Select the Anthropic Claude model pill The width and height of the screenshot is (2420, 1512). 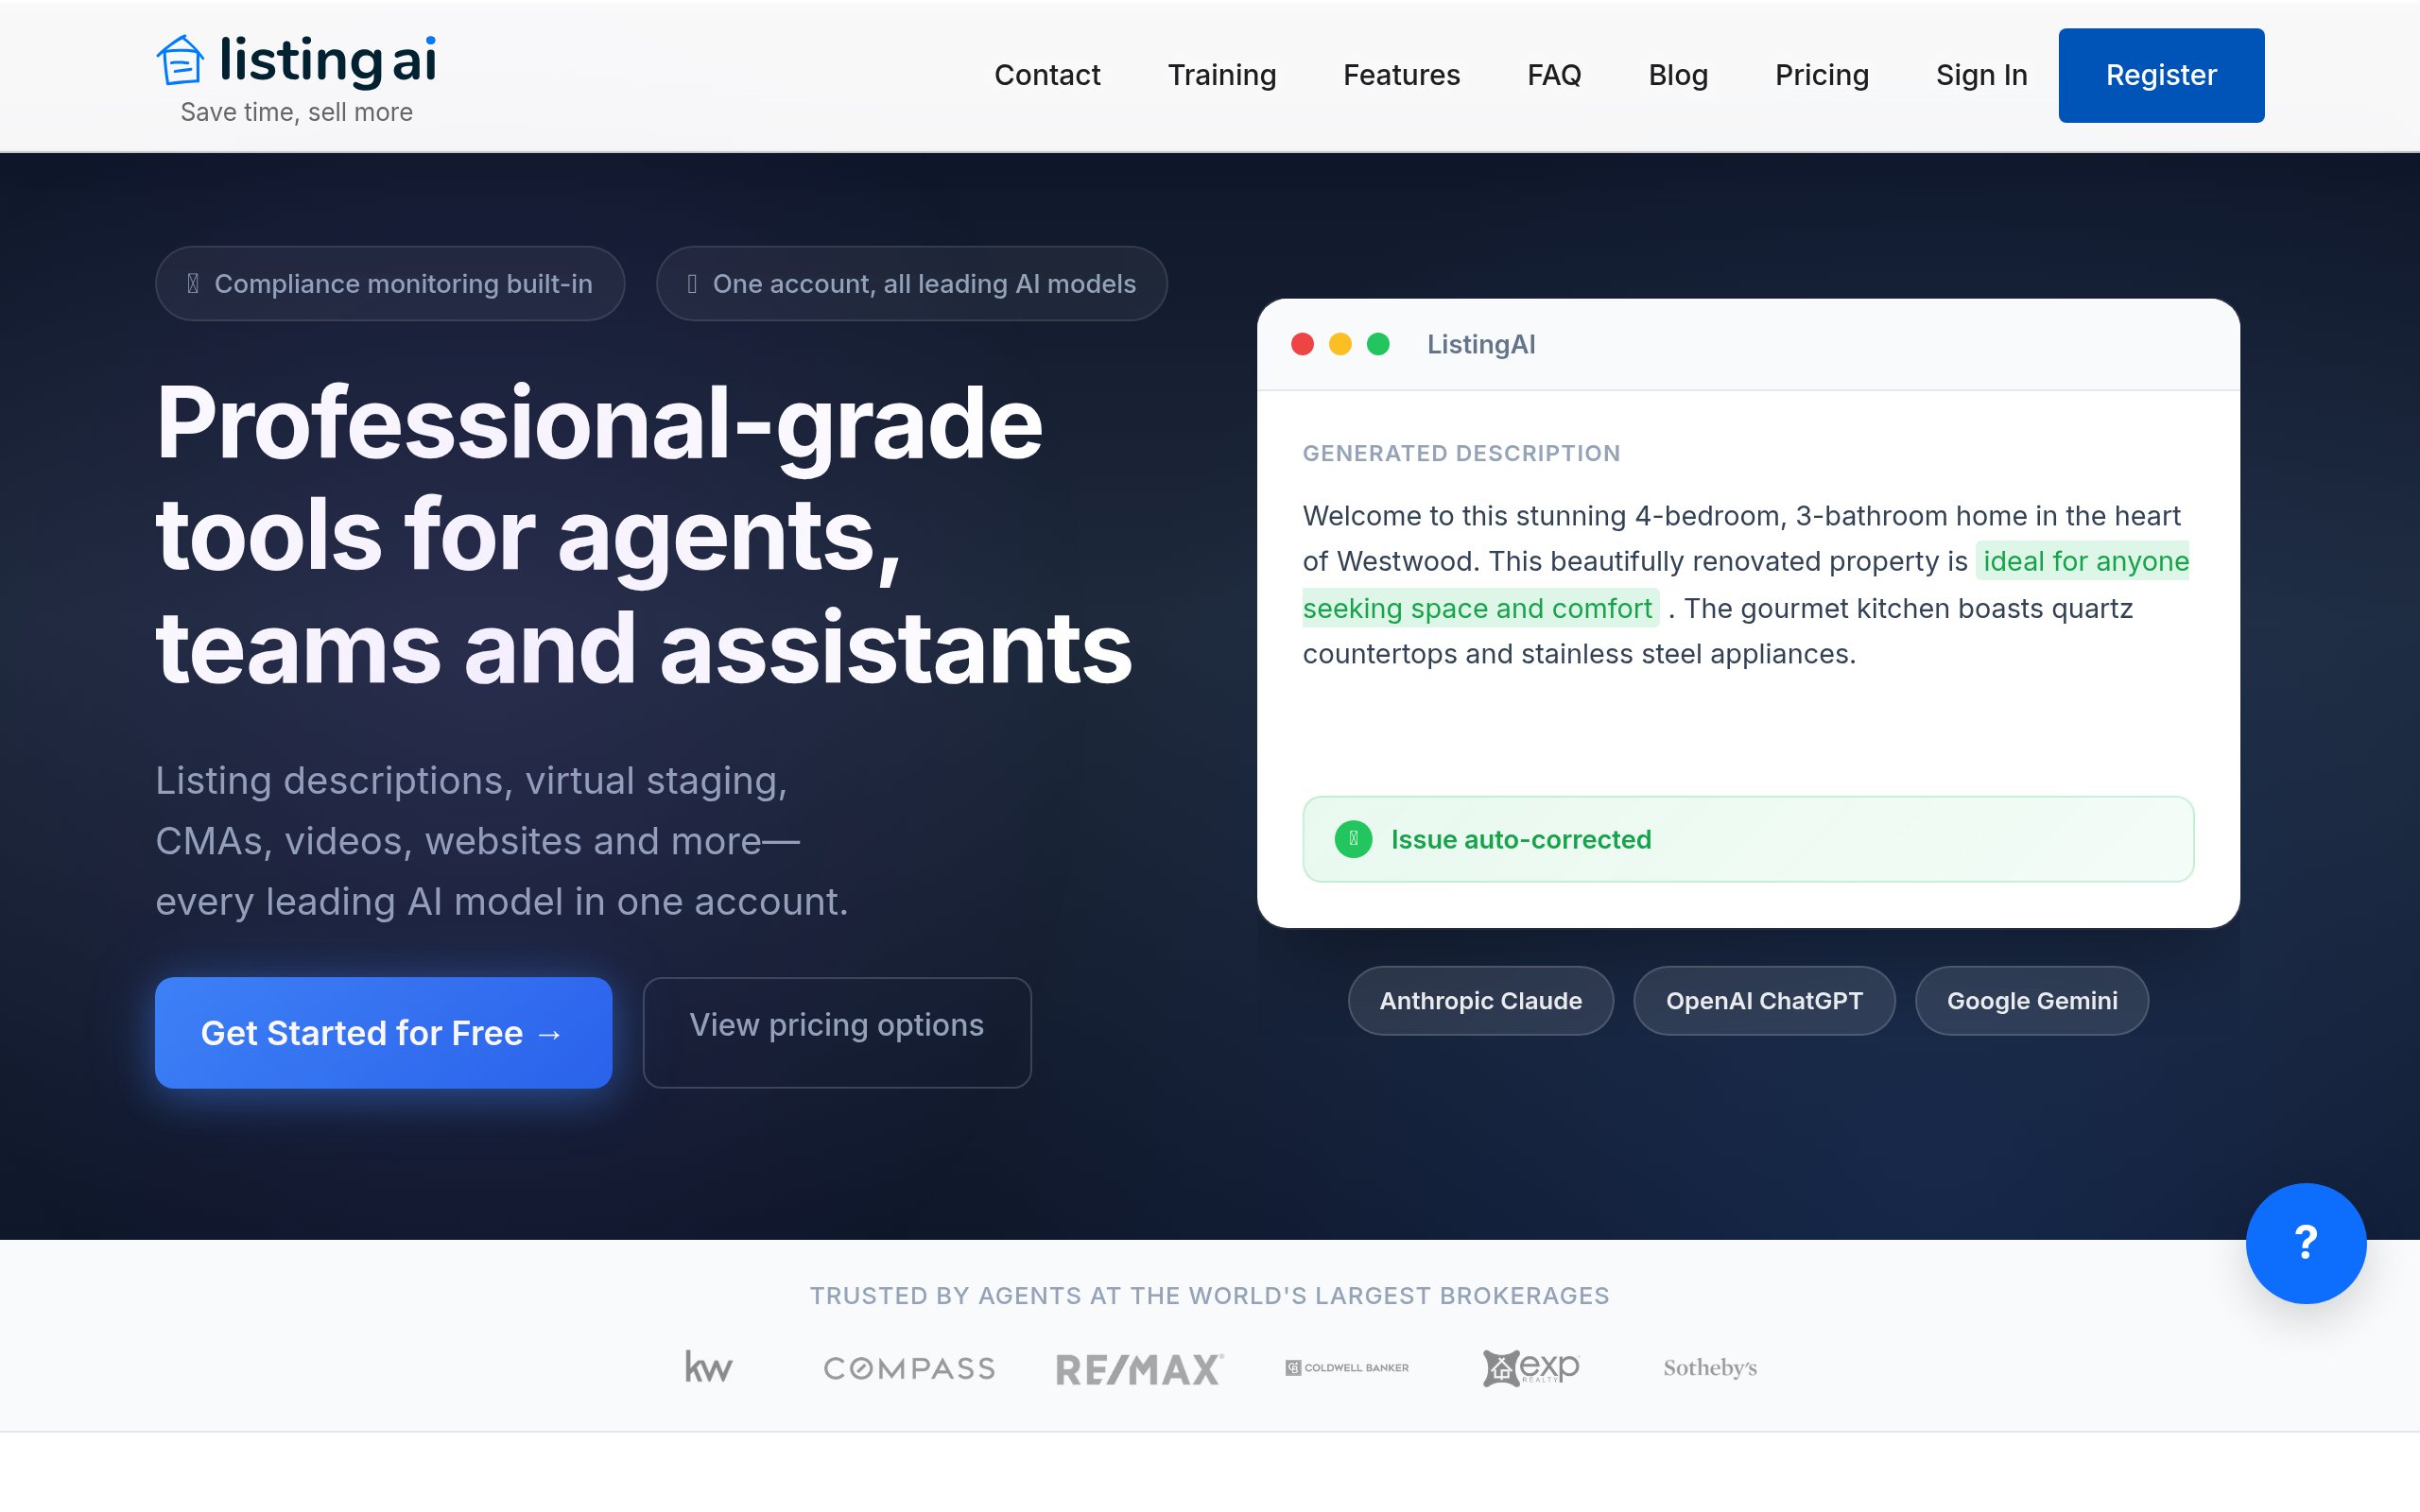[x=1480, y=1000]
